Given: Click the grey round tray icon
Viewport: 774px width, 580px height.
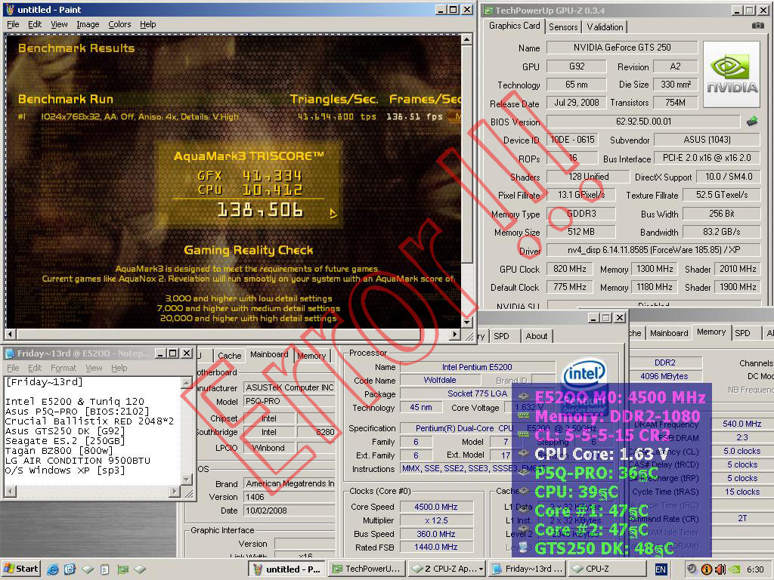Looking at the screenshot, I should pos(692,569).
